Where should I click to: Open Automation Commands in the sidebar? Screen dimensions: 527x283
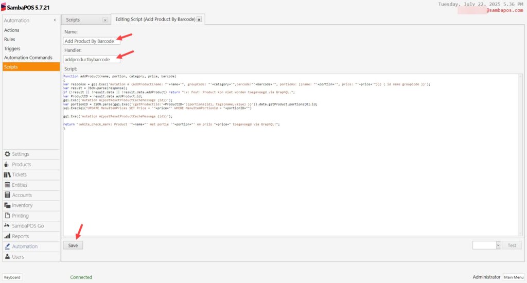[x=28, y=58]
